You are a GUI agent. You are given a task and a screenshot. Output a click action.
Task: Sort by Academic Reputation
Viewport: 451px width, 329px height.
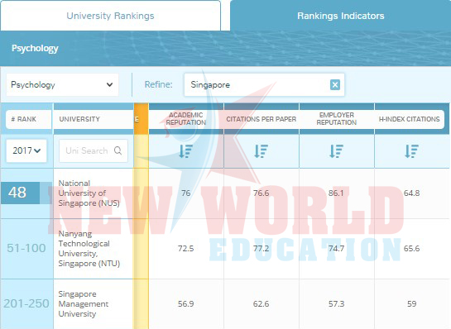186,151
